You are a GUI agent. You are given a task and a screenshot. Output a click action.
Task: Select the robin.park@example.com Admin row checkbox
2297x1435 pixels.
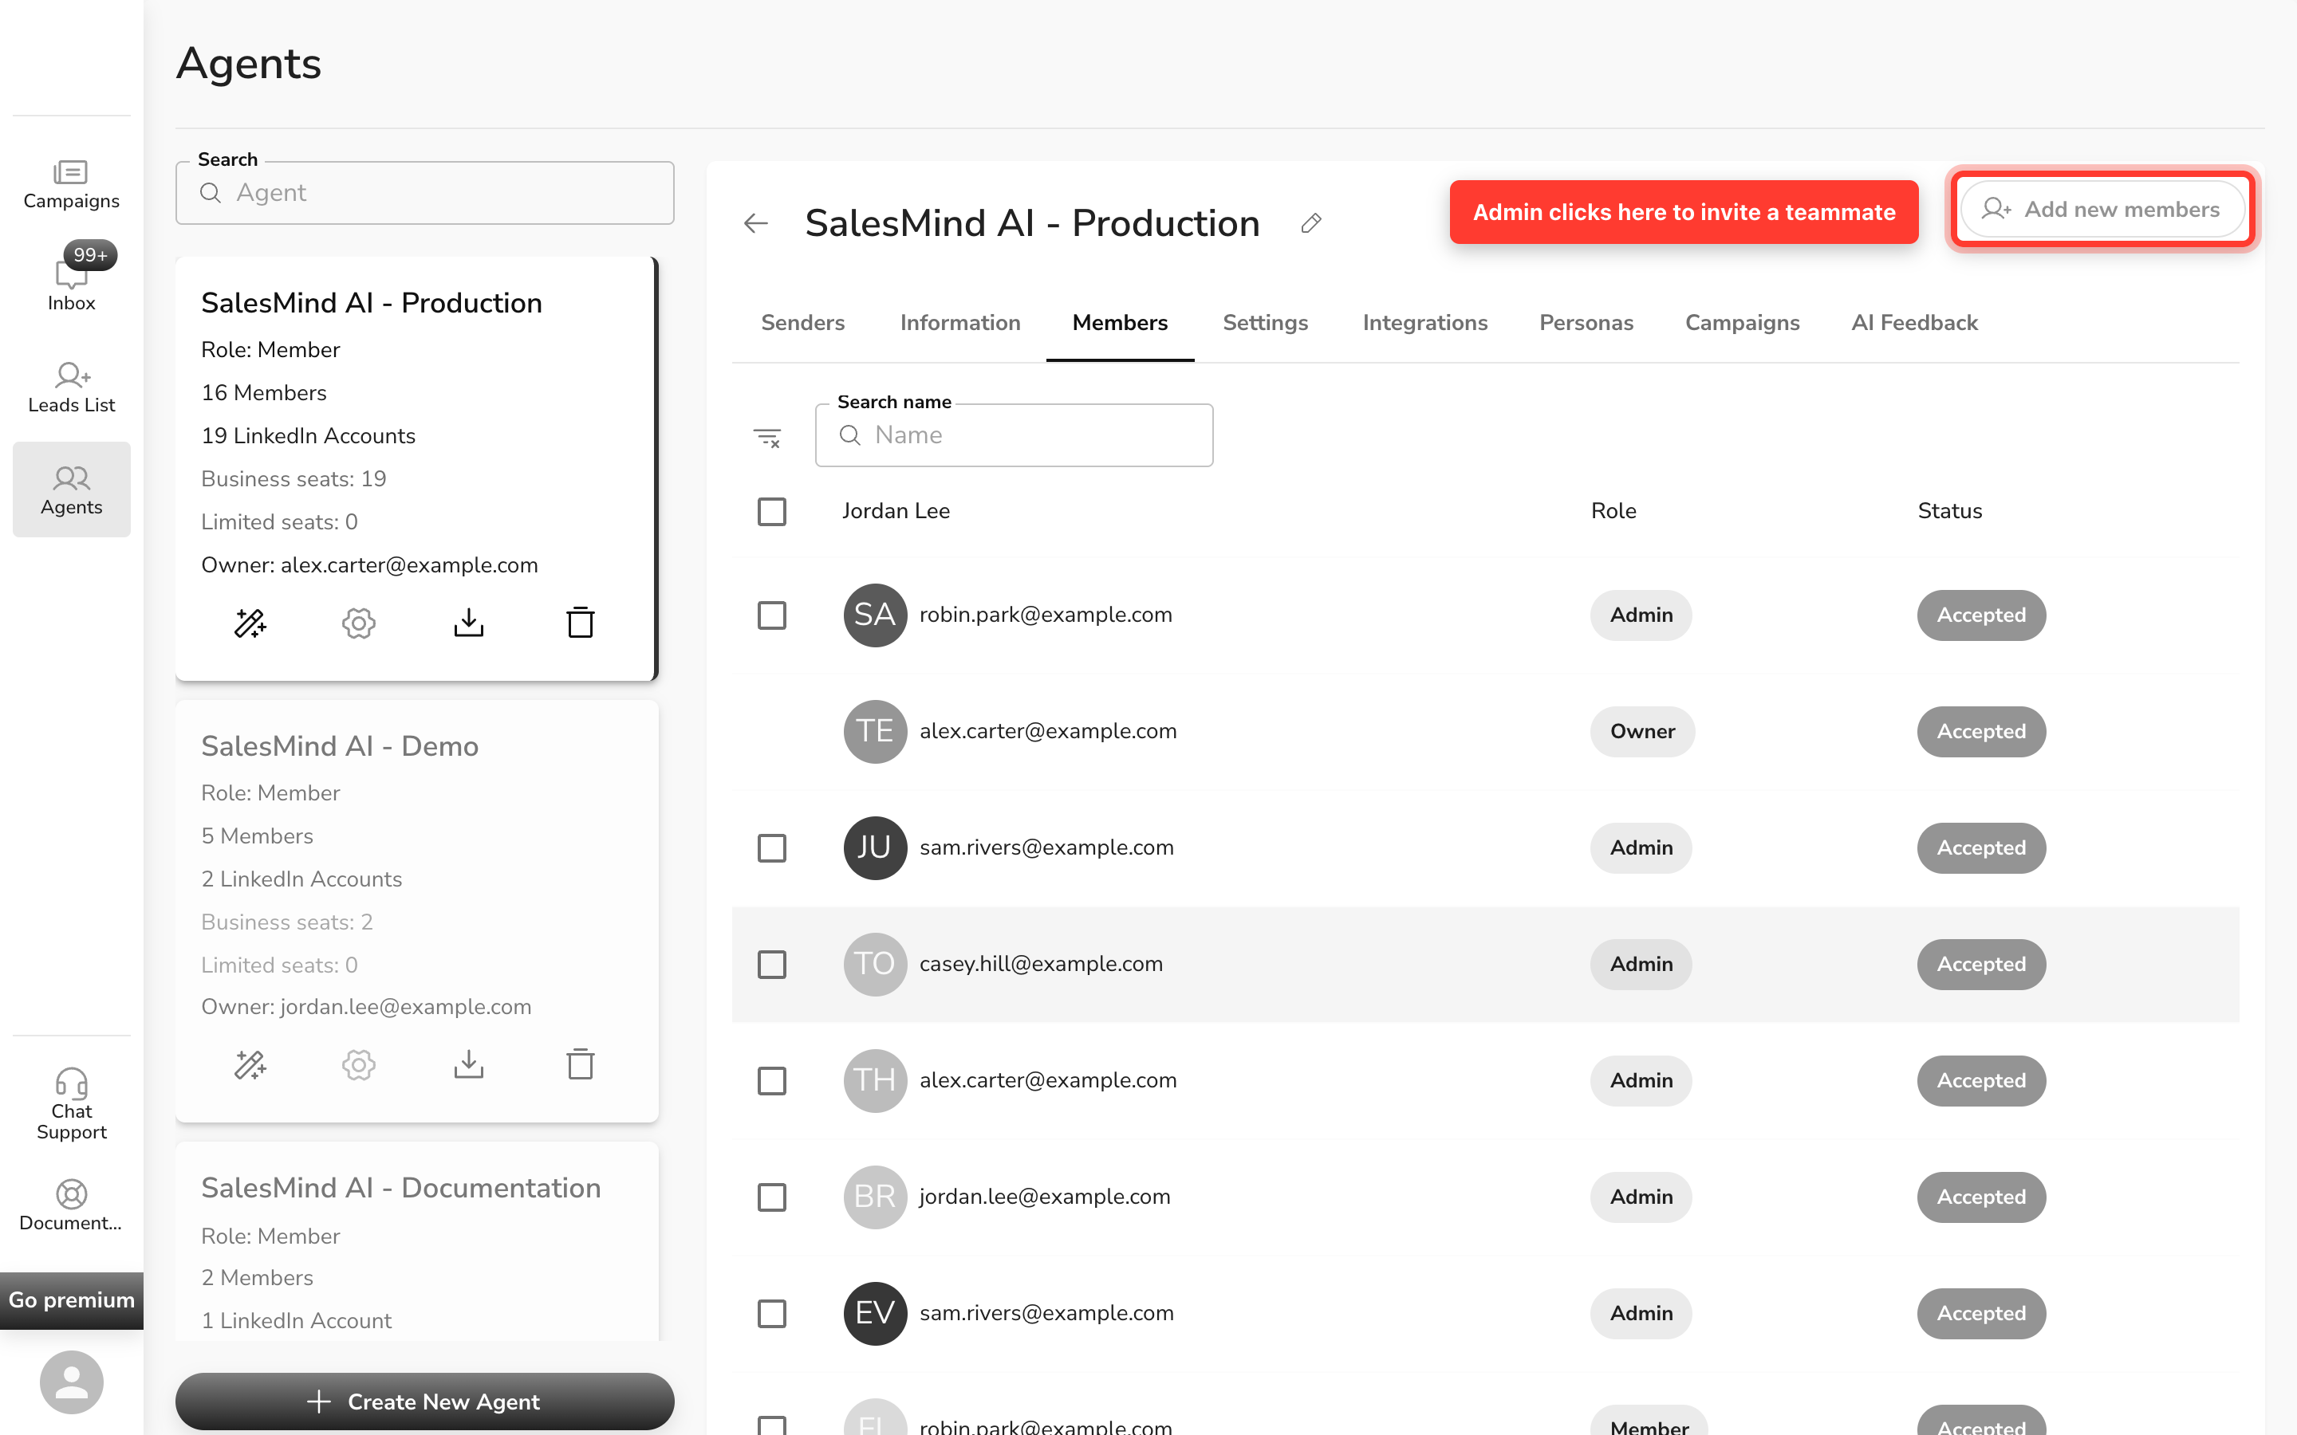click(x=772, y=615)
